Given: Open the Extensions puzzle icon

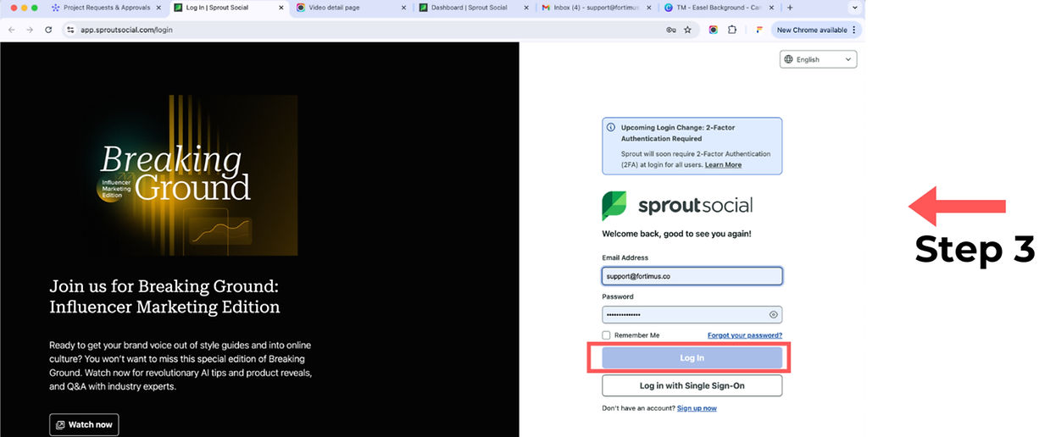Looking at the screenshot, I should click(x=732, y=30).
